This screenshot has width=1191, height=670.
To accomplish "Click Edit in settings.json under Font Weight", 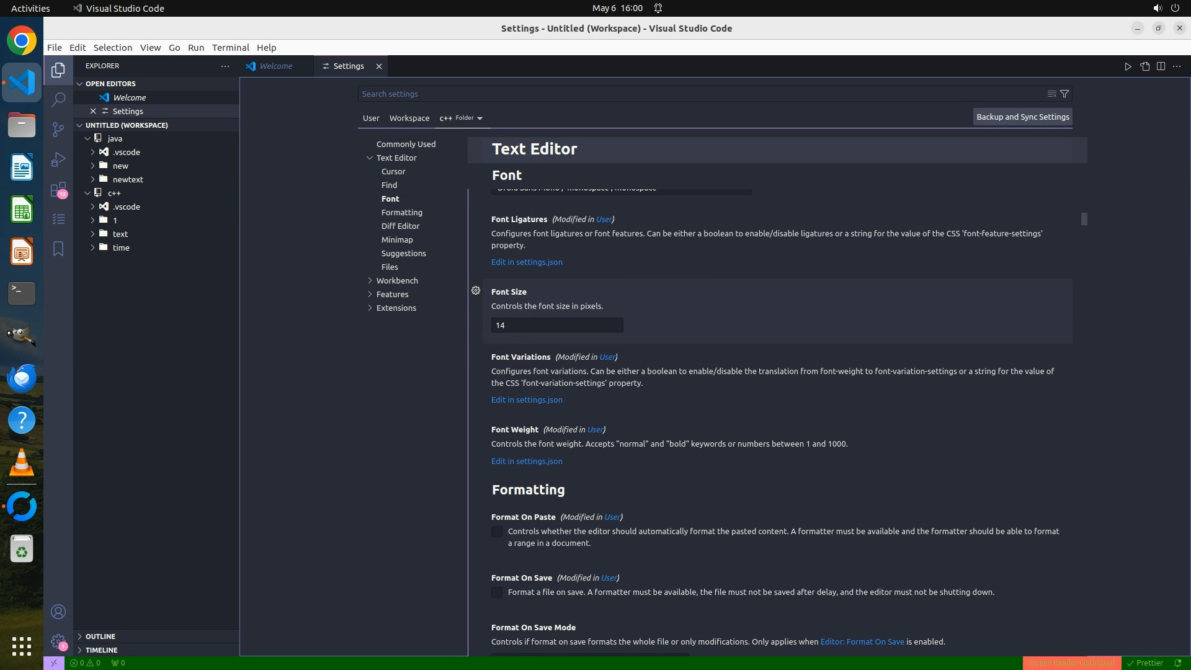I will click(x=527, y=461).
